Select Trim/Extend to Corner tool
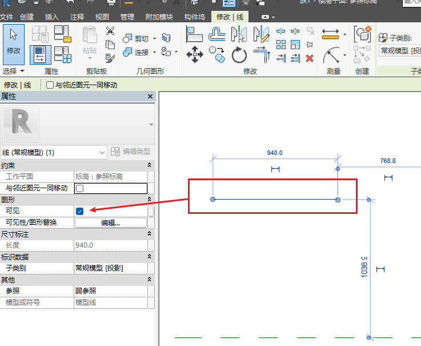 [x=262, y=54]
